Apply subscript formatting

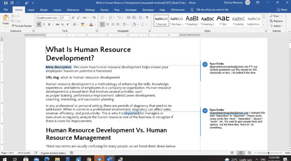(x=63, y=24)
